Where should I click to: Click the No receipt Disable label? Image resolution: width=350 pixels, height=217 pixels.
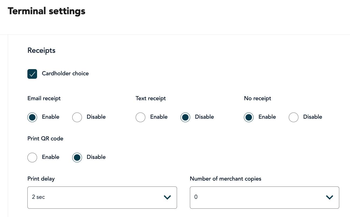click(x=313, y=117)
